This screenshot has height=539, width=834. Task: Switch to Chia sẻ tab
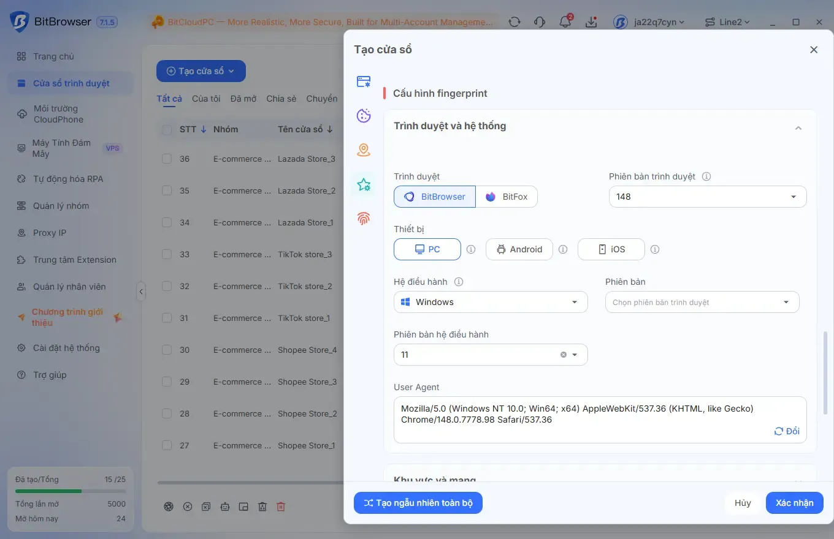click(281, 99)
